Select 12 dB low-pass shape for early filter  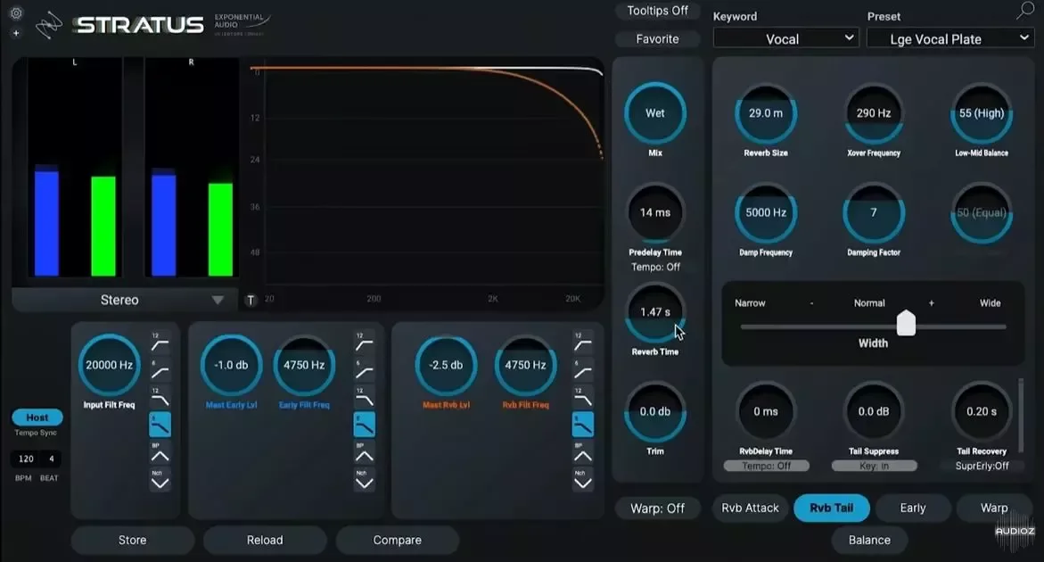point(365,398)
